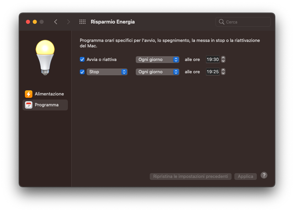Click the light bulb image
294x212 pixels.
[45, 58]
